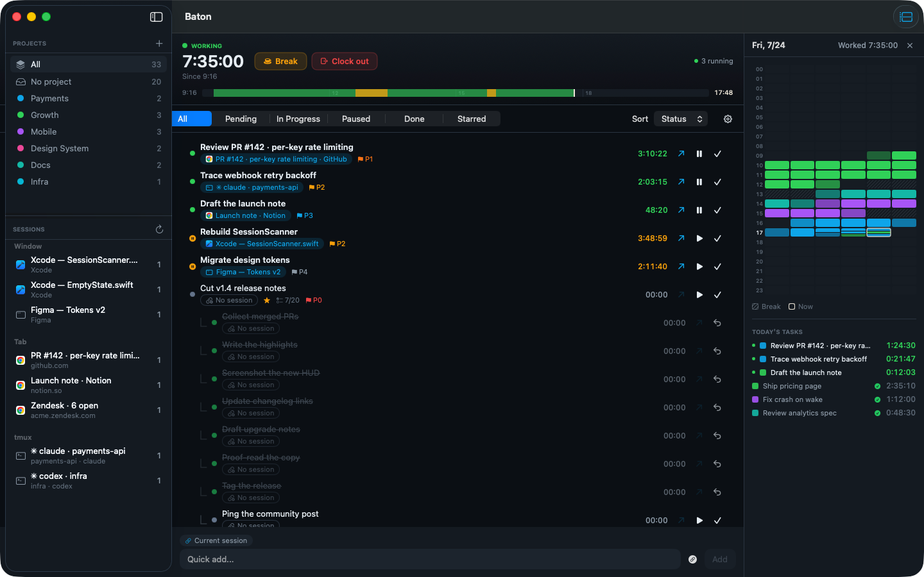Open Xcode EmptyState.swift window session

click(x=89, y=289)
